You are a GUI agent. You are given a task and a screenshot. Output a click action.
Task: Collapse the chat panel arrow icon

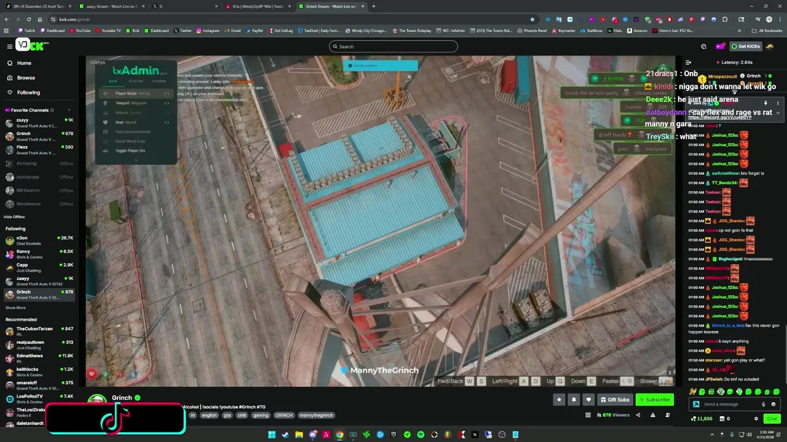688,62
